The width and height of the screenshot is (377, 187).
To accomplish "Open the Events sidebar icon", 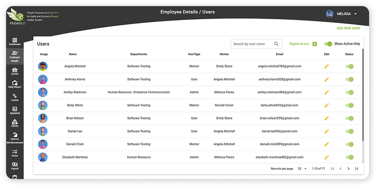I will point(14,71).
